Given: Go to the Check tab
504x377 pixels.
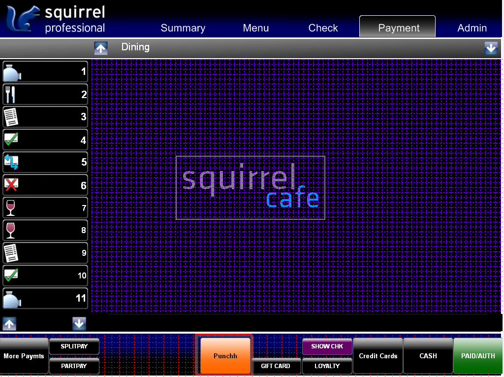Looking at the screenshot, I should [x=323, y=28].
